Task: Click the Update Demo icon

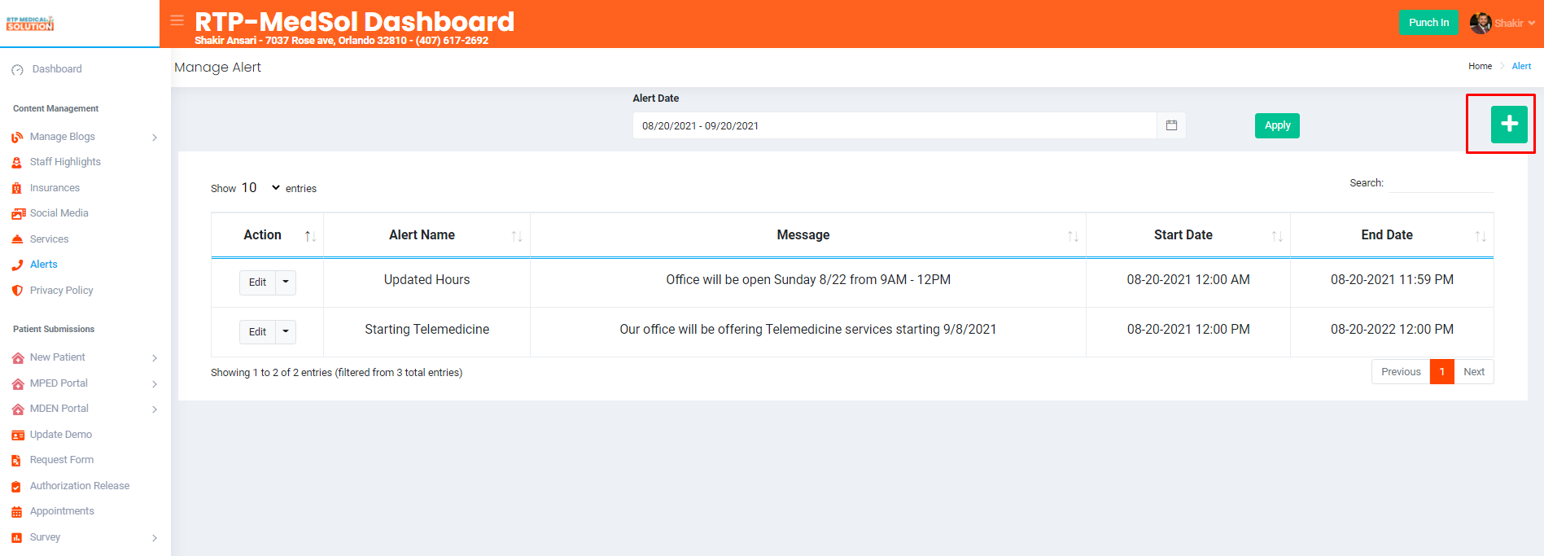Action: point(18,435)
